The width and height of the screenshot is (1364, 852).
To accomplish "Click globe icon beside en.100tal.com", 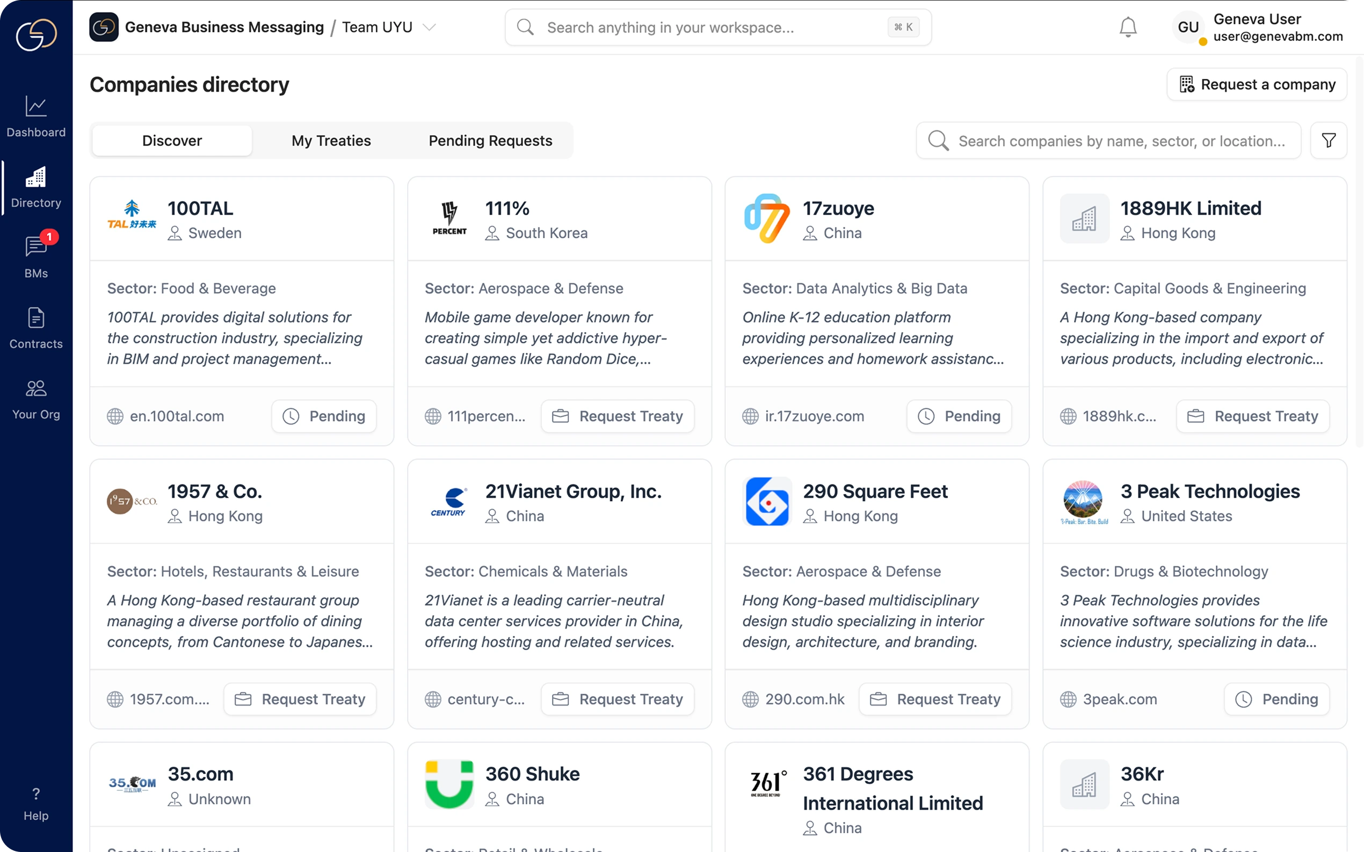I will (x=115, y=416).
